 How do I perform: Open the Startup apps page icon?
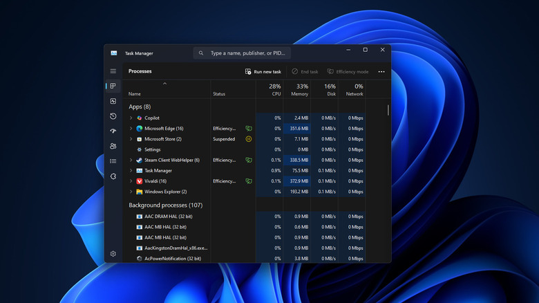(113, 131)
